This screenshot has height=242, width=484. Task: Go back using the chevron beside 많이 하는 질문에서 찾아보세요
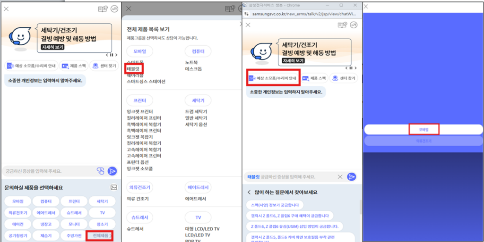[x=250, y=192]
